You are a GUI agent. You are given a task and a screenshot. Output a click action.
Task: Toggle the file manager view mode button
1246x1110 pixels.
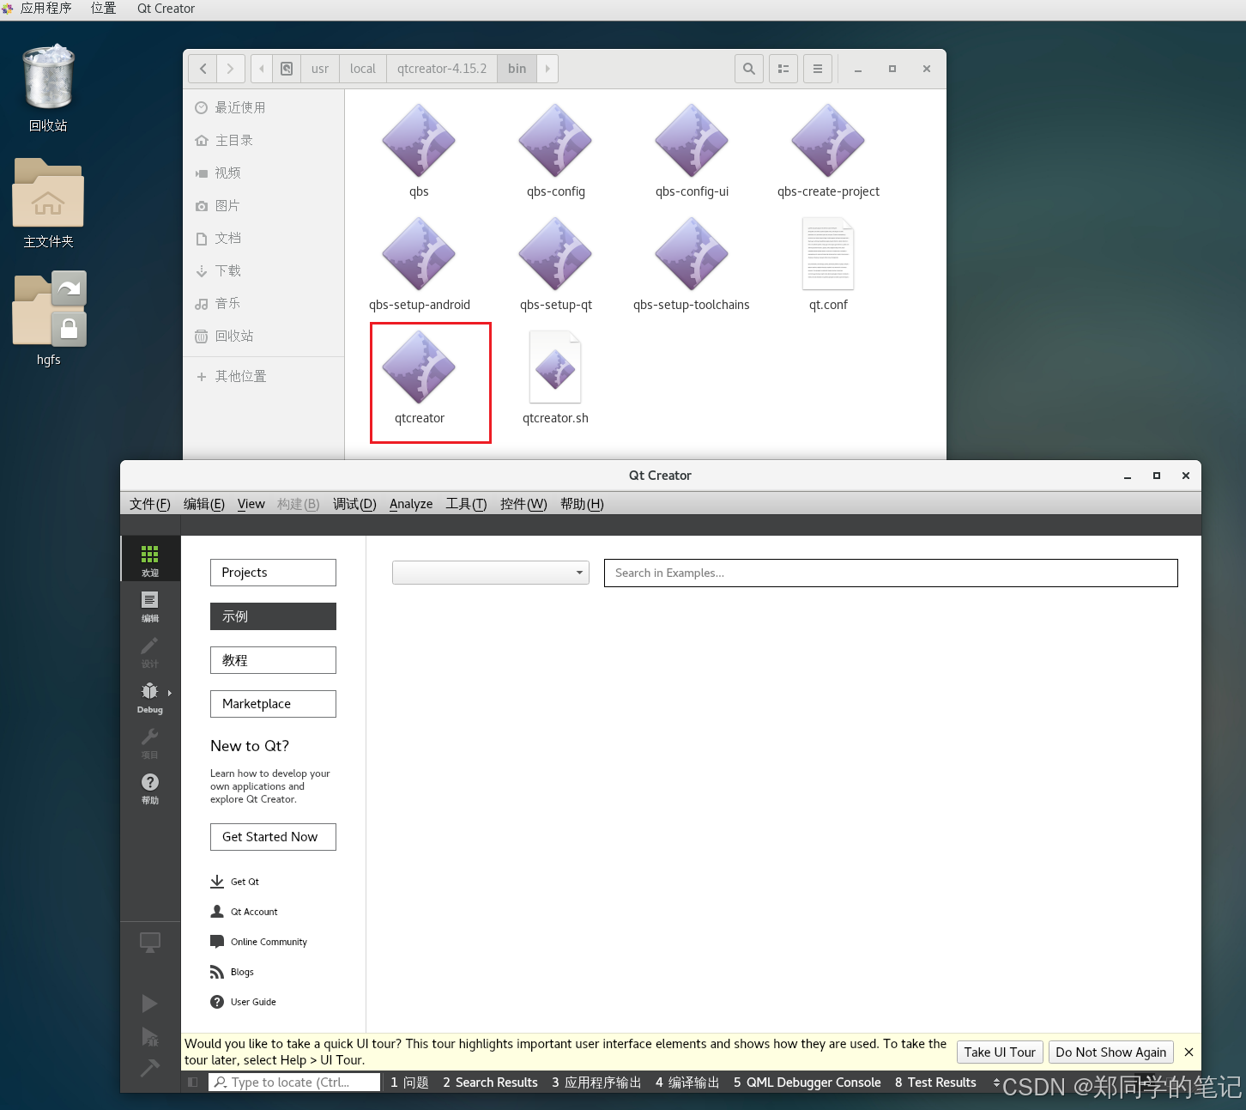783,69
